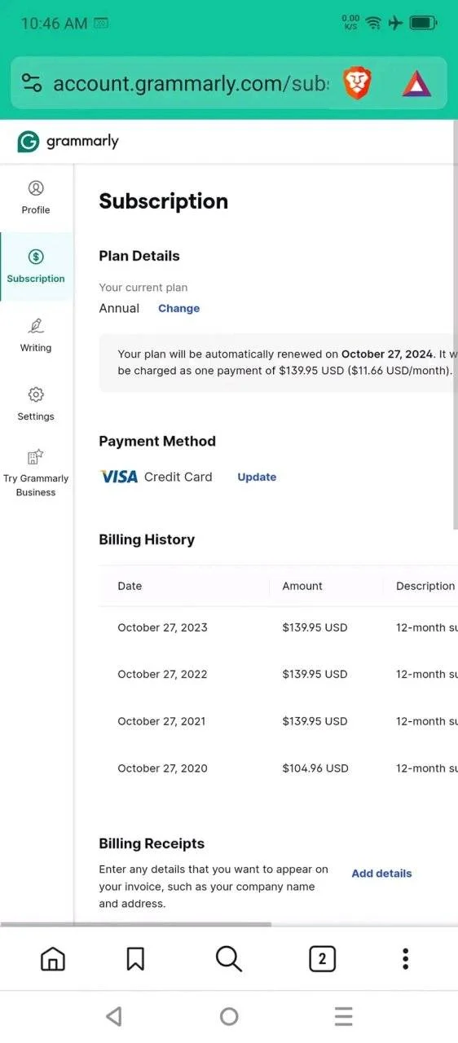Screen dimensions: 458x1043
Task: Click the Amount column header
Action: tap(302, 586)
